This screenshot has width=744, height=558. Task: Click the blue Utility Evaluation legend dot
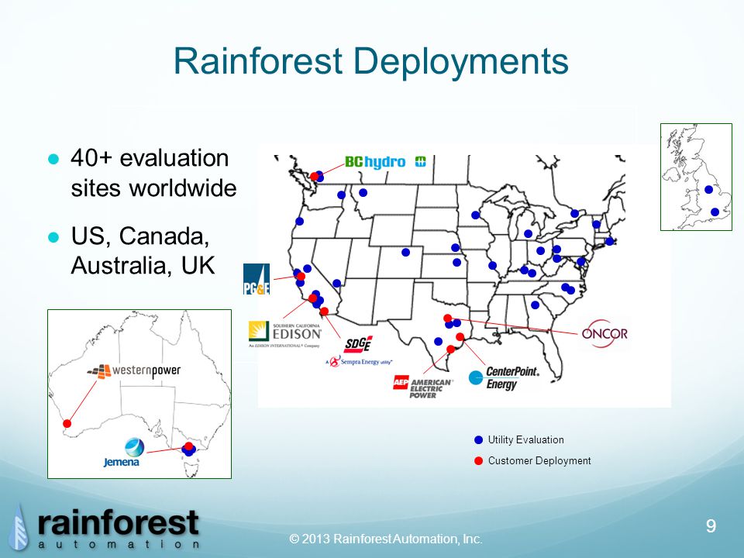pyautogui.click(x=478, y=440)
